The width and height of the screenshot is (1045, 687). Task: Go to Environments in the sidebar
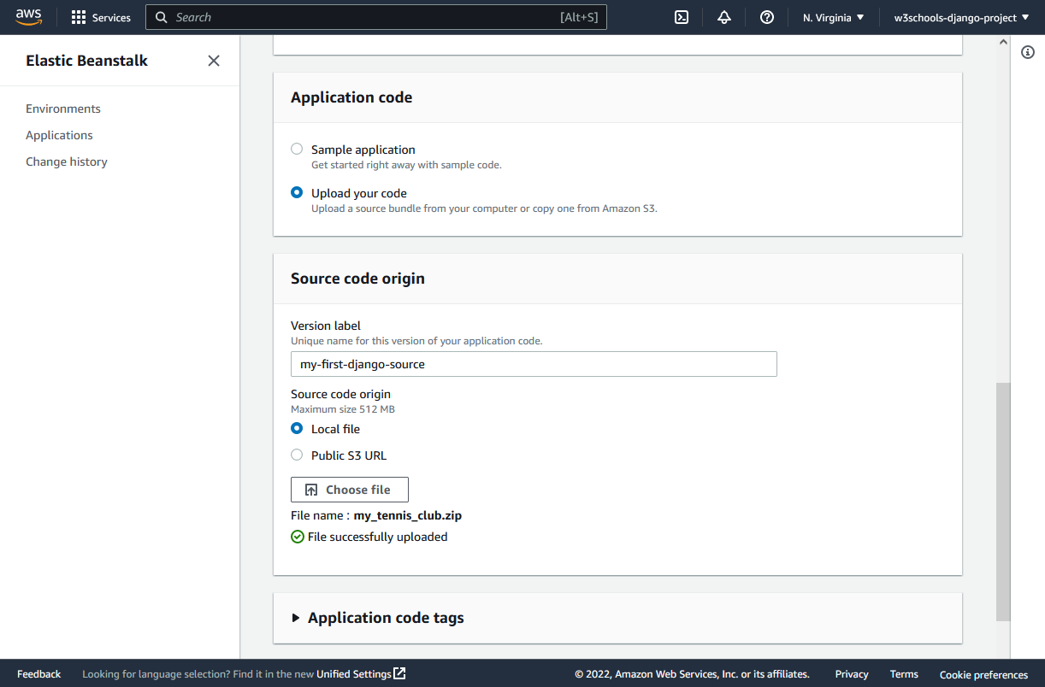63,109
